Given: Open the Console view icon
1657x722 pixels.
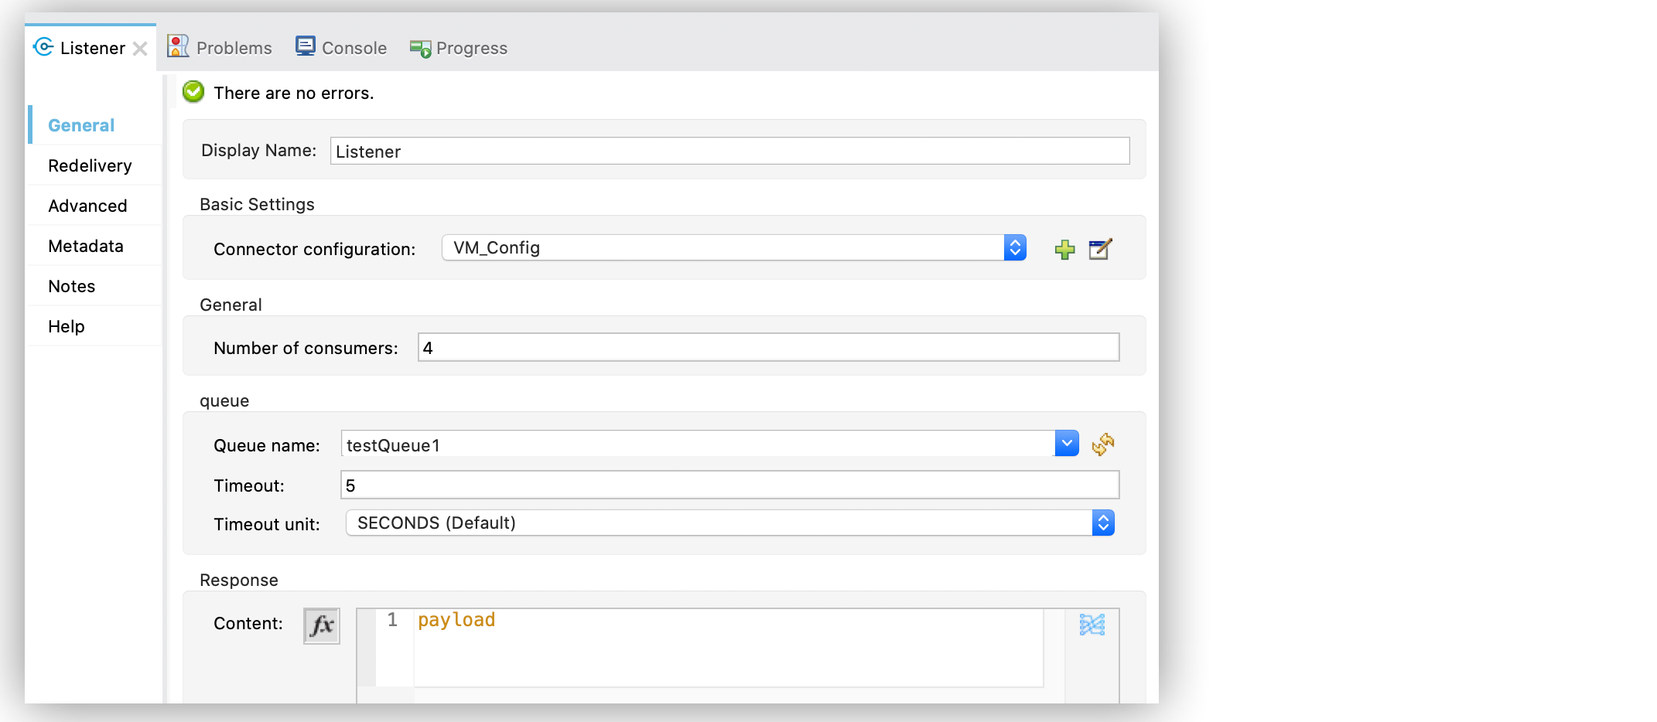Looking at the screenshot, I should (305, 46).
